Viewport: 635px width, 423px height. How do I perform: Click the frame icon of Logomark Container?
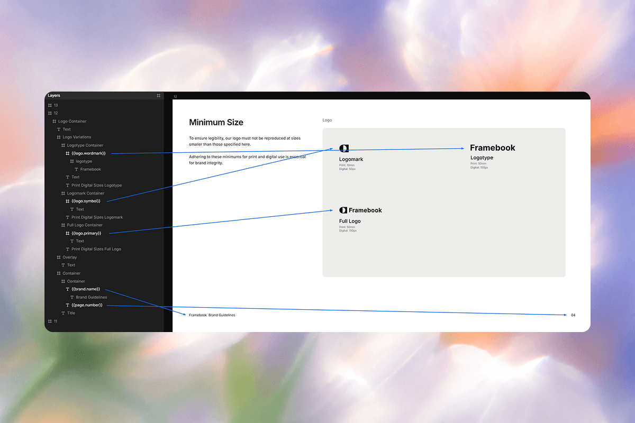tap(63, 193)
